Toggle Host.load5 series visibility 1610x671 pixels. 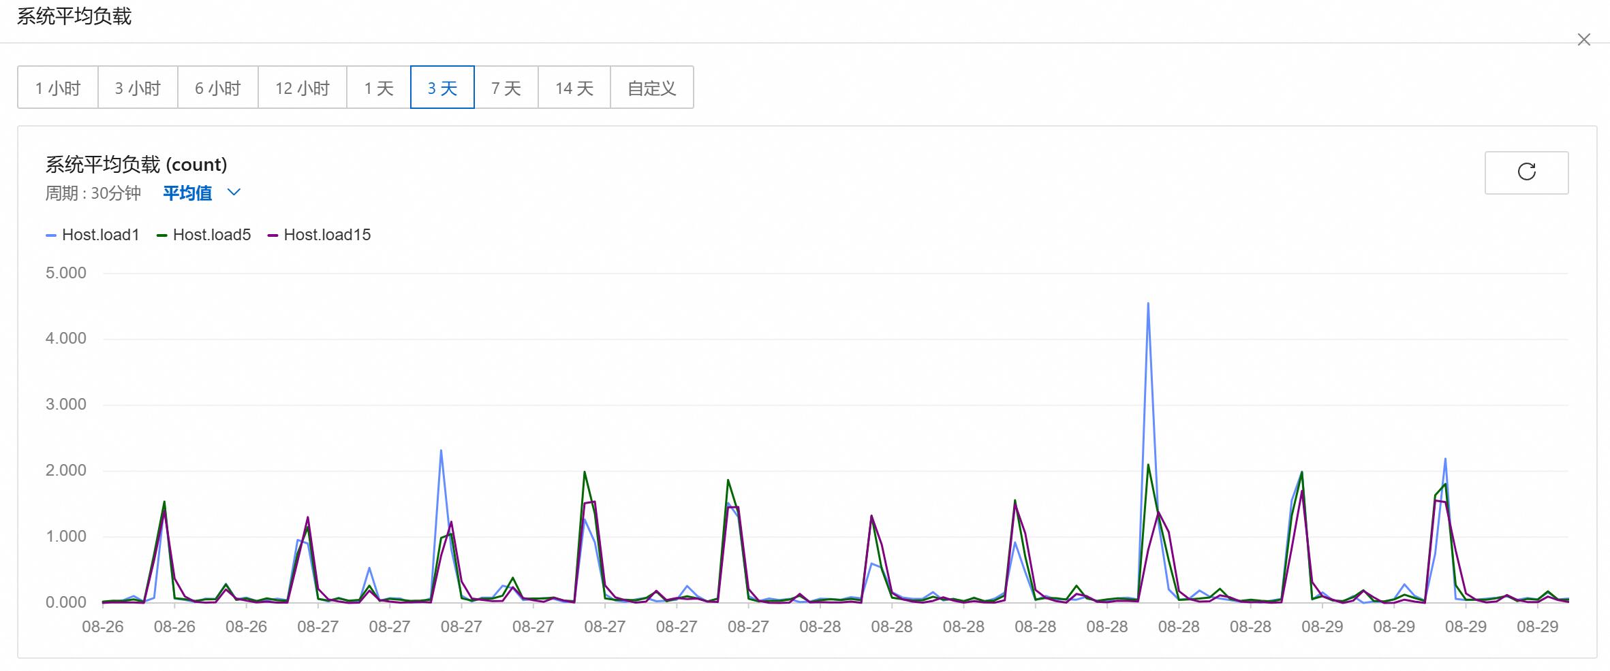point(211,235)
